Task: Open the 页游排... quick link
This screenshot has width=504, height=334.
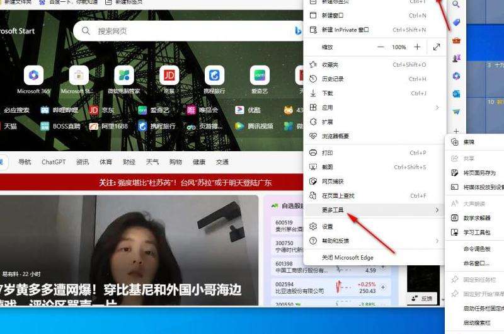Action: pos(205,126)
